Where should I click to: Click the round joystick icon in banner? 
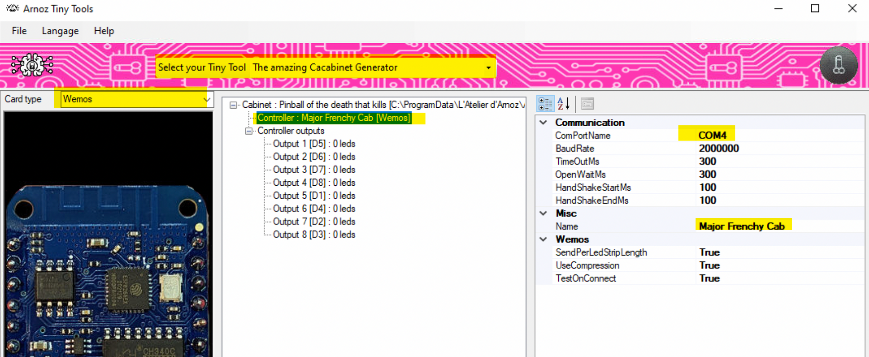[x=839, y=65]
